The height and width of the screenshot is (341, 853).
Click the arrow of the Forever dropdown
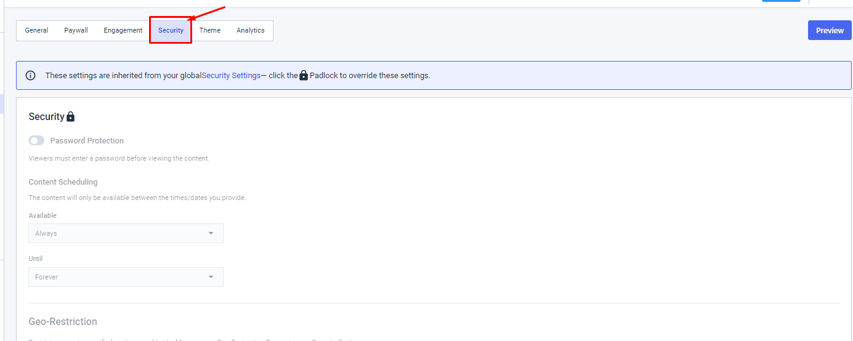tap(211, 277)
